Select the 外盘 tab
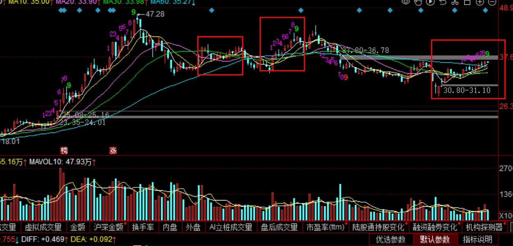 click(x=193, y=227)
